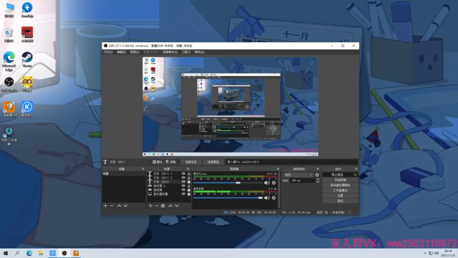Open the 工具(T) Tools menu
The height and width of the screenshot is (258, 458).
(185, 52)
